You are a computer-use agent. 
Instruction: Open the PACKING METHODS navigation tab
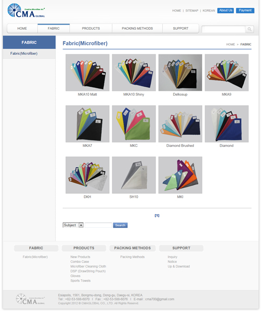click(x=137, y=28)
